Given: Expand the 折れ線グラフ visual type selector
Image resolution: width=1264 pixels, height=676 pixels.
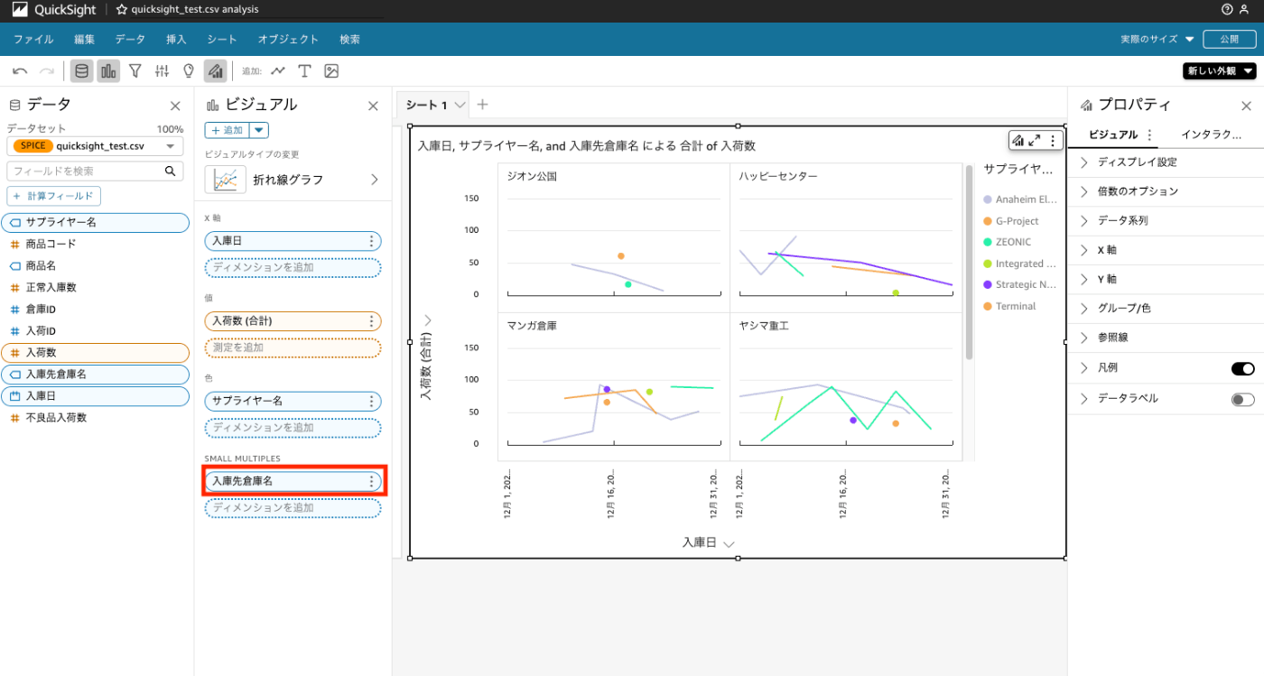Looking at the screenshot, I should click(293, 180).
